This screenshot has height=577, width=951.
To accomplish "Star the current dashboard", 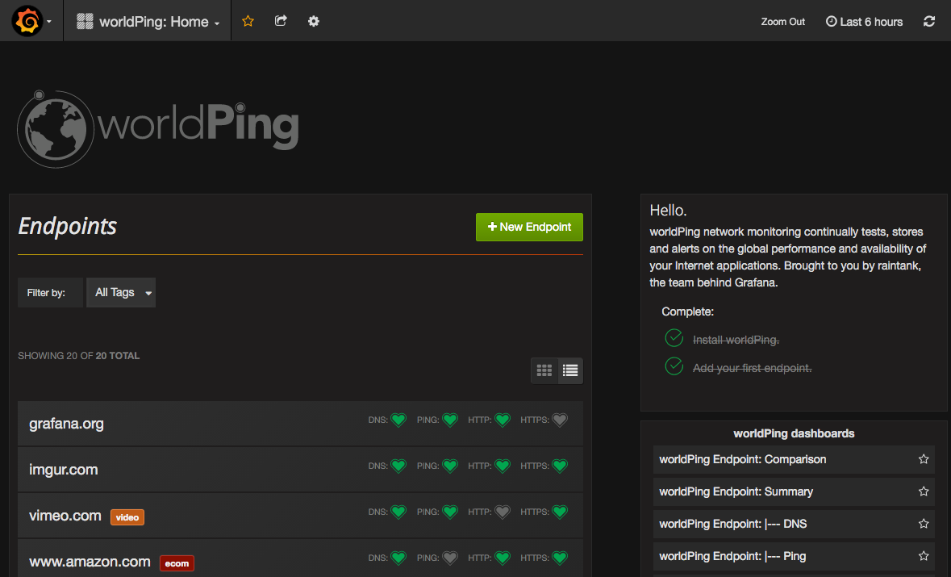I will click(x=248, y=21).
